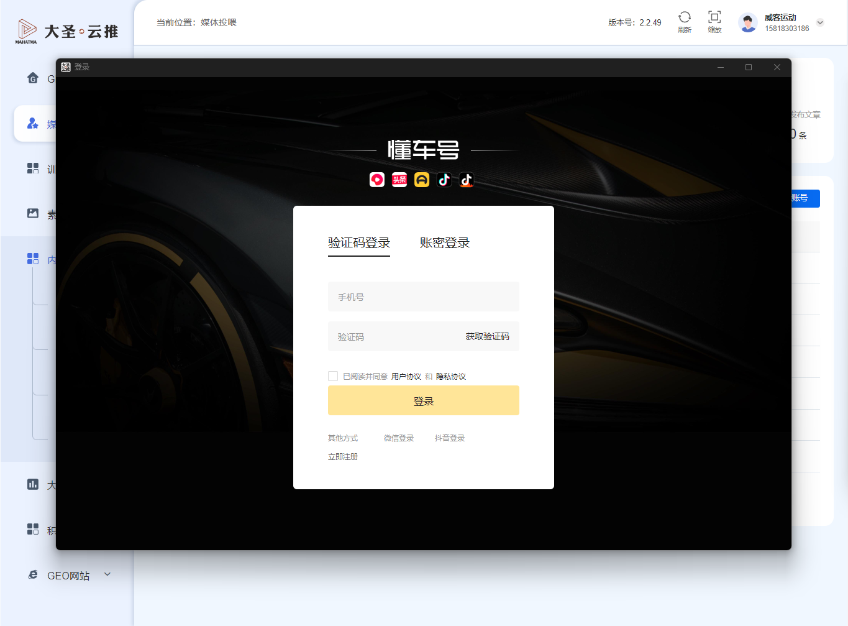The image size is (848, 626).
Task: Switch to 账密登录 tab
Action: (445, 242)
